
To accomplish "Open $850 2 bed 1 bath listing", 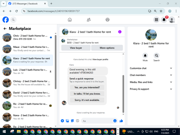I will click(x=83, y=42).
